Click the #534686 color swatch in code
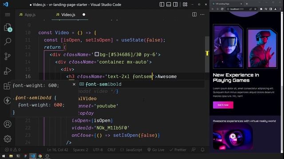This screenshot has width=284, height=159. coord(97,54)
